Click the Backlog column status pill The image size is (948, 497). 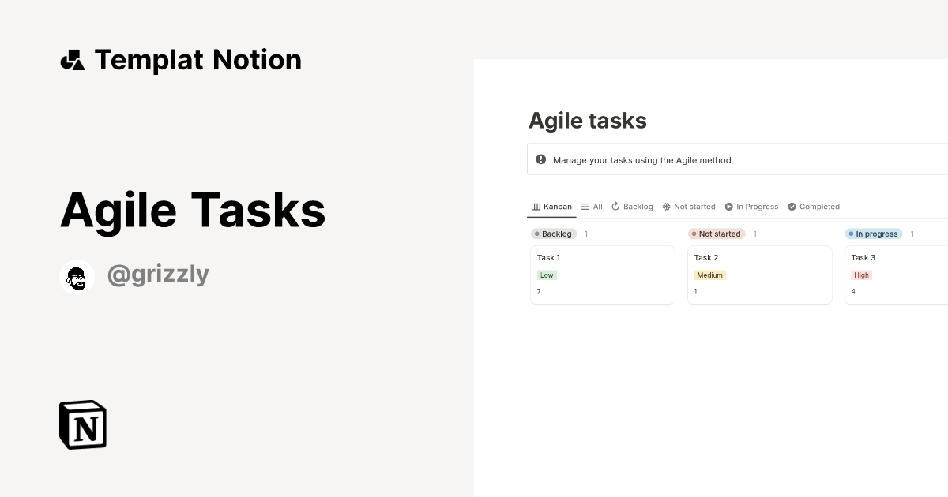click(x=553, y=234)
